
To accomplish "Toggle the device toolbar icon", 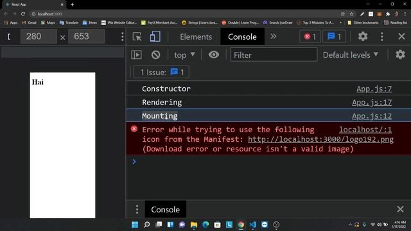I will [155, 37].
